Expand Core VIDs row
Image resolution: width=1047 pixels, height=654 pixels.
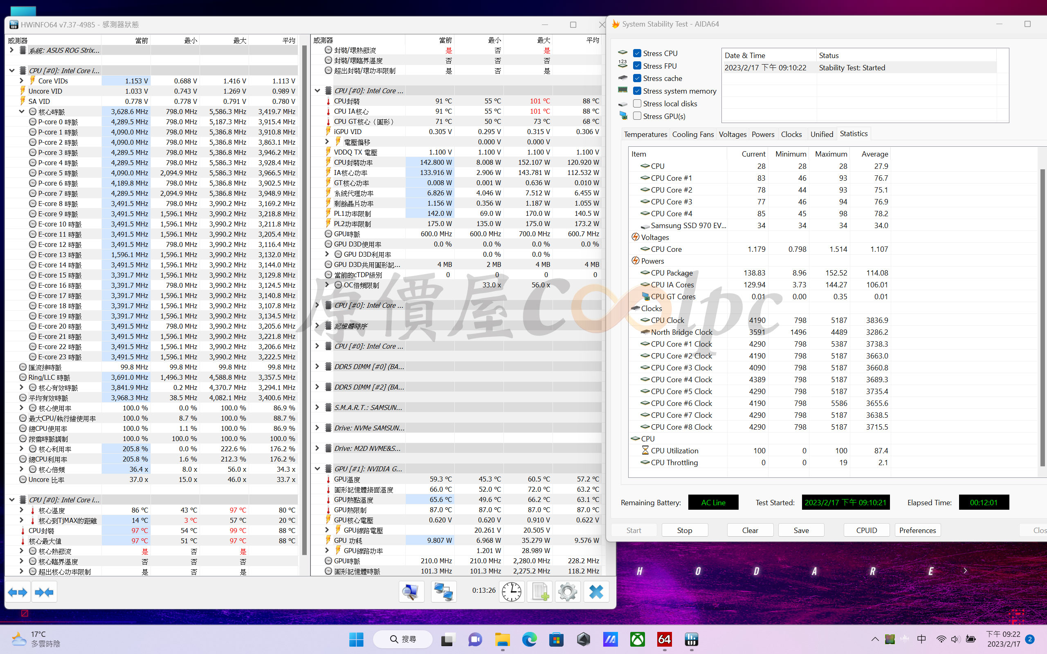21,81
